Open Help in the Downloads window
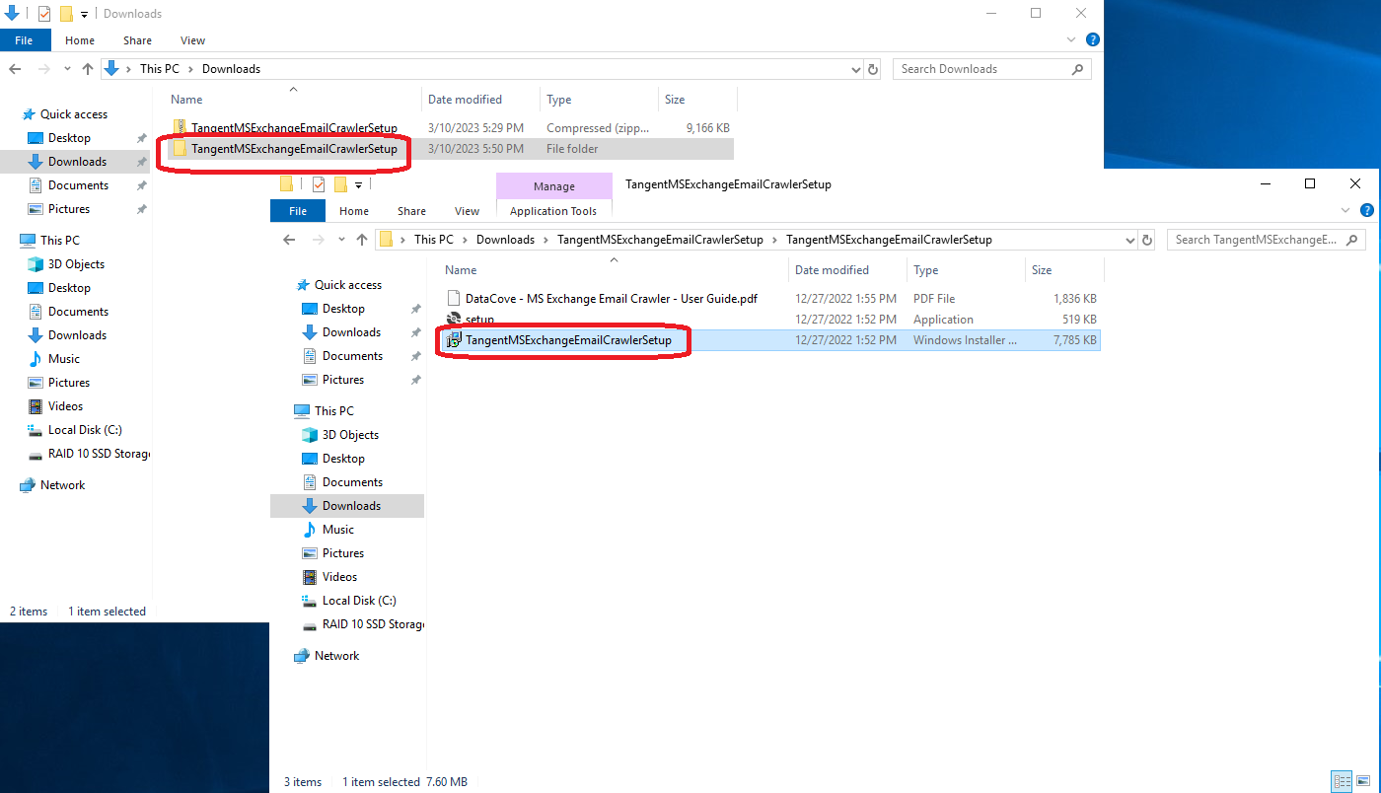 tap(1092, 39)
